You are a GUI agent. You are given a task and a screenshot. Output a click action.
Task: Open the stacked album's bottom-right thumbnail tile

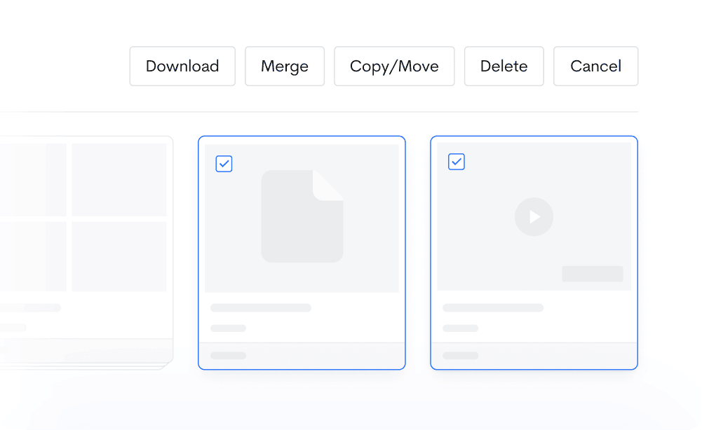coord(119,256)
